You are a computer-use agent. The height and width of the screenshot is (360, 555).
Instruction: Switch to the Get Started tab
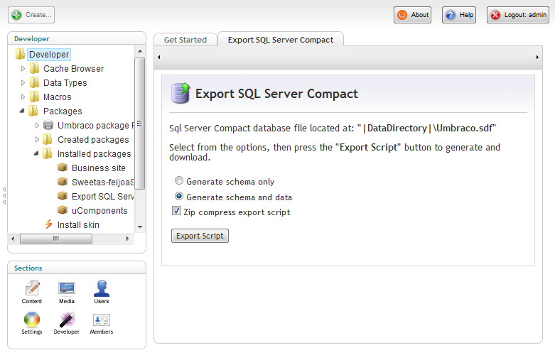(x=185, y=40)
